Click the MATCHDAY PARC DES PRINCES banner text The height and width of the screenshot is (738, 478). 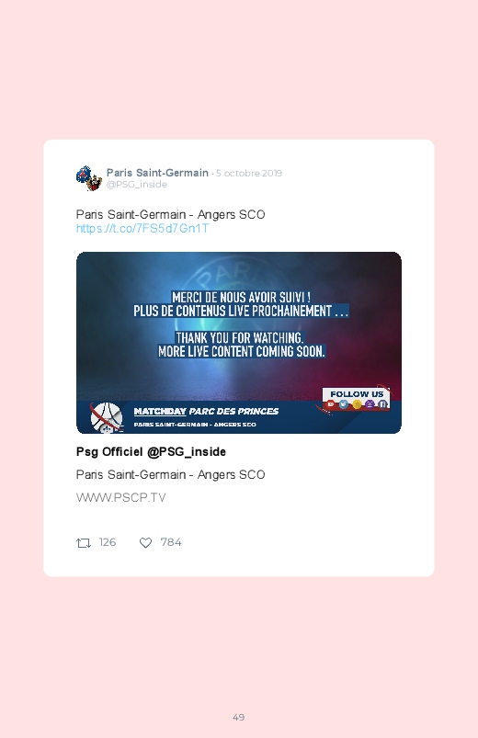click(x=206, y=412)
